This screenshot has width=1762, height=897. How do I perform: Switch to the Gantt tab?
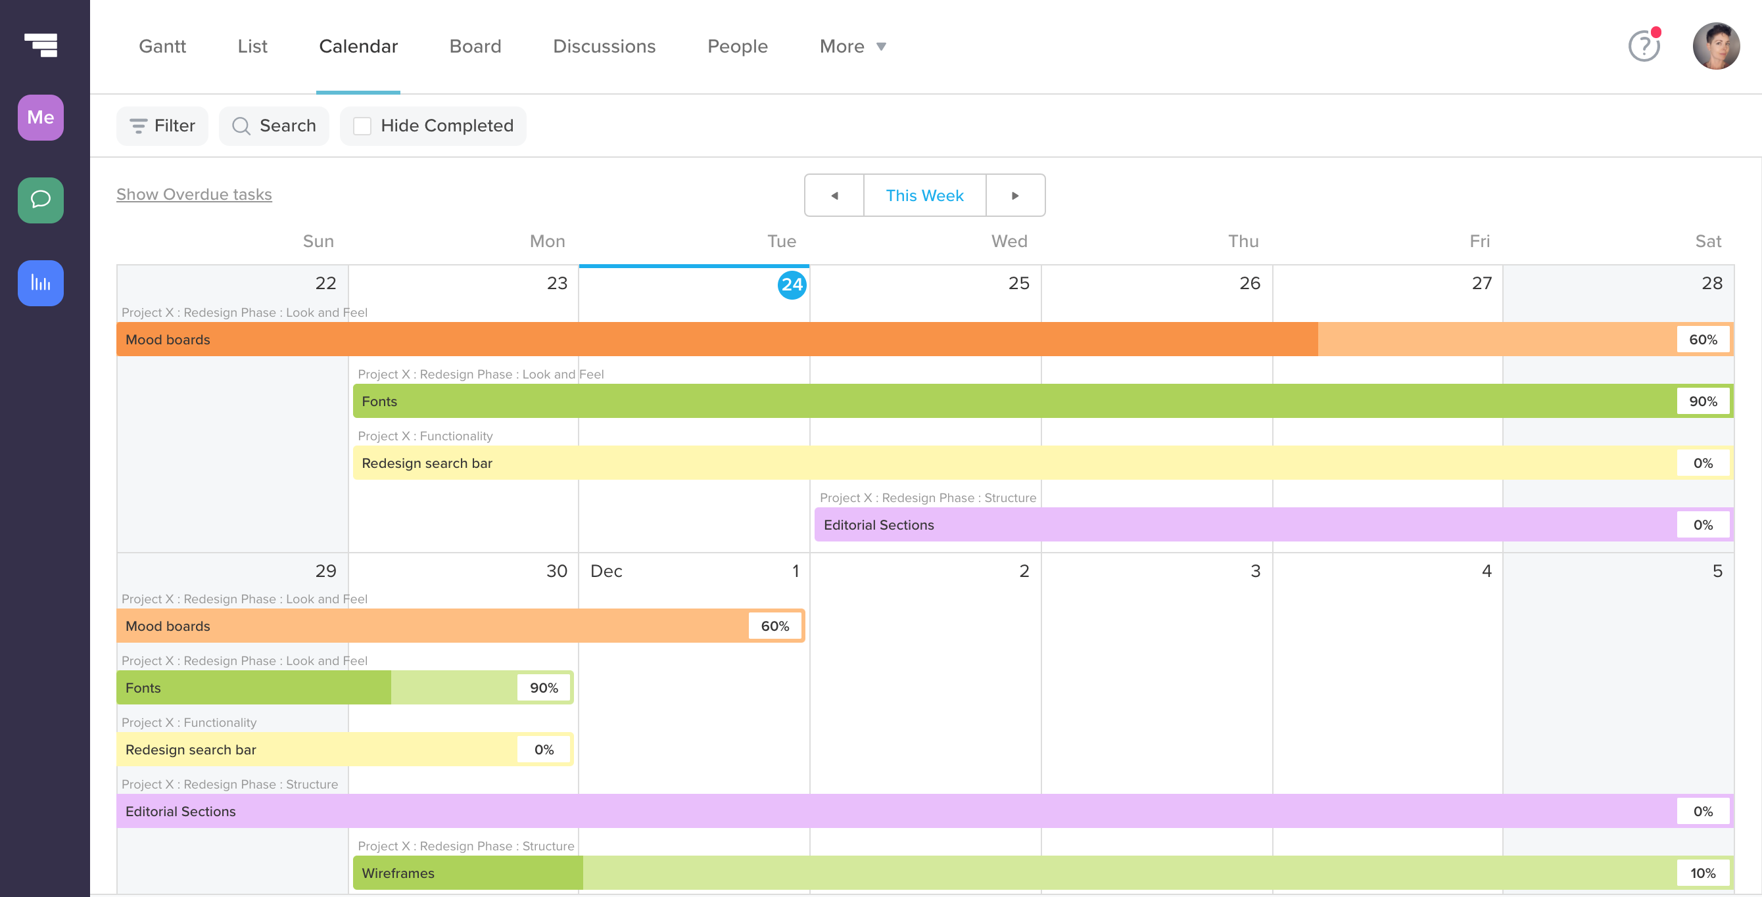tap(162, 46)
